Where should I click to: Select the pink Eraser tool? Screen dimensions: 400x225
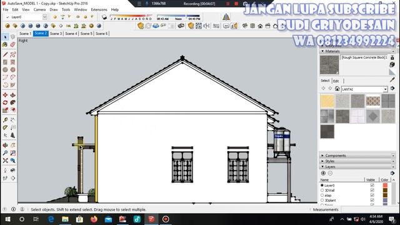[12, 45]
